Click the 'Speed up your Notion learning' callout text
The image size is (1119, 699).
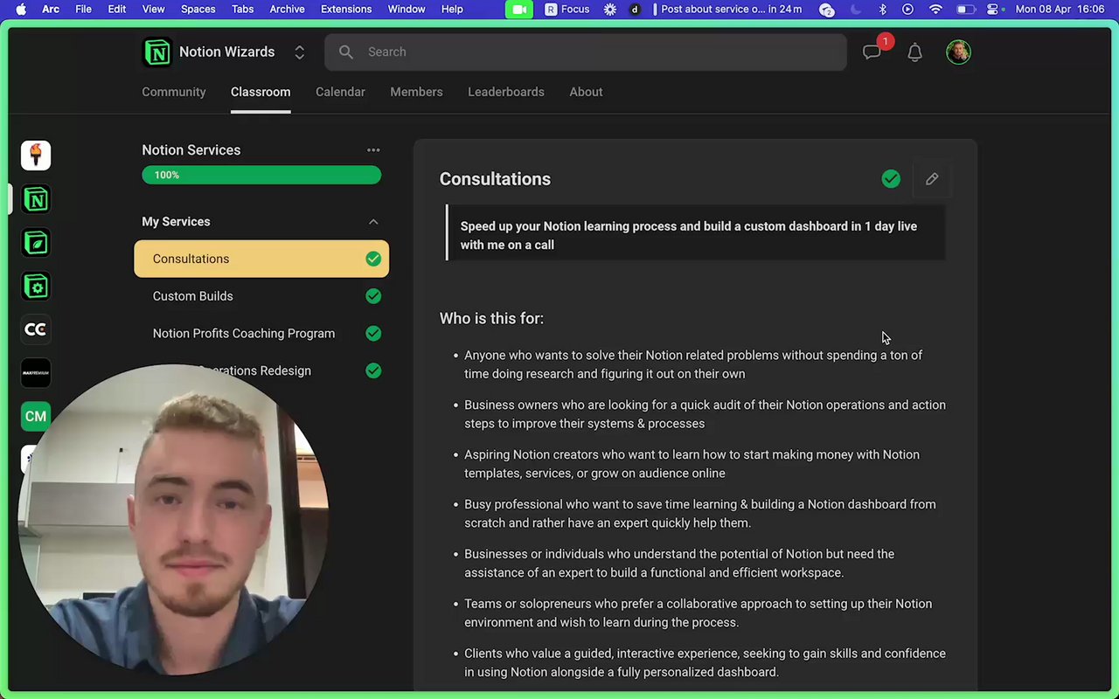click(689, 235)
